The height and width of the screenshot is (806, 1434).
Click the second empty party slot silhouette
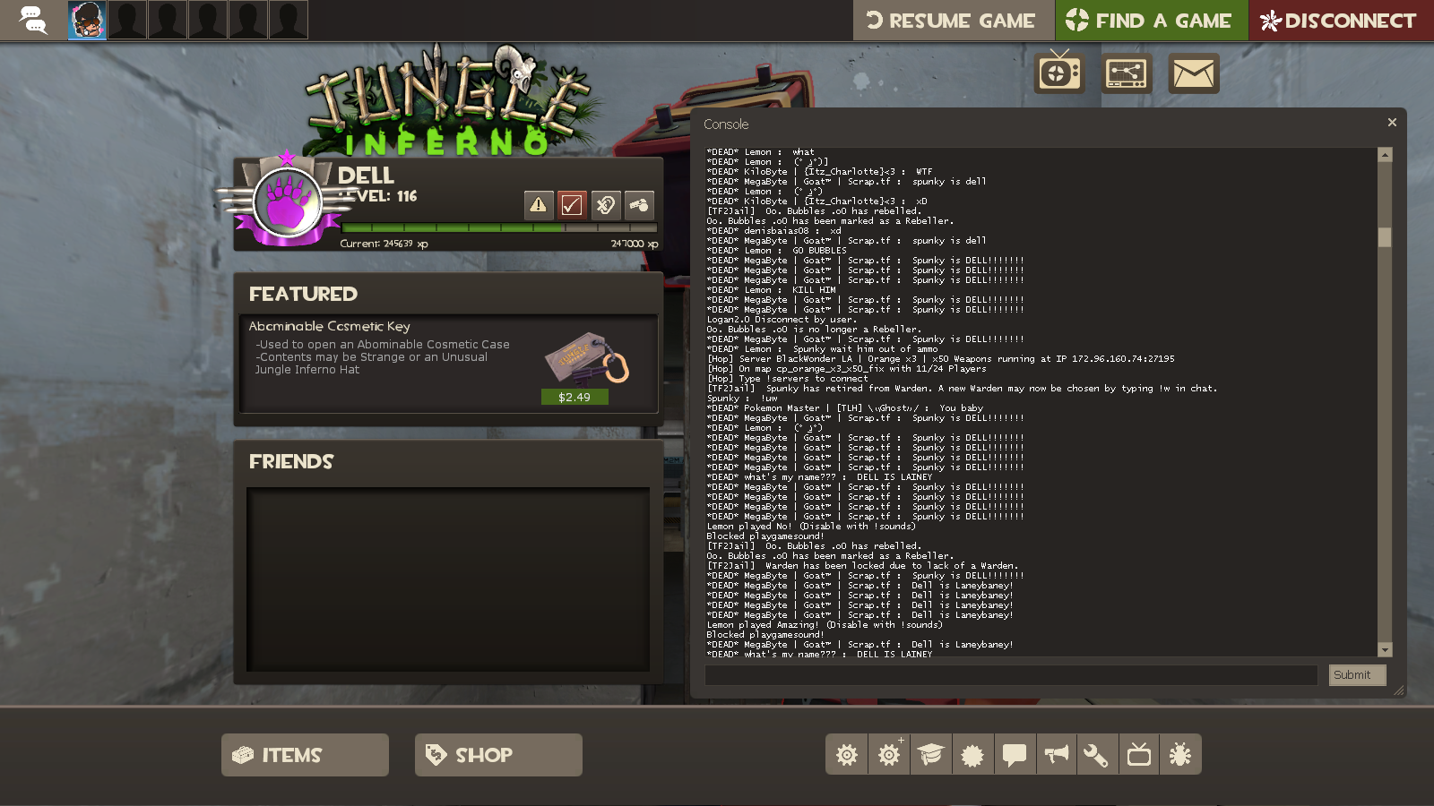(168, 20)
